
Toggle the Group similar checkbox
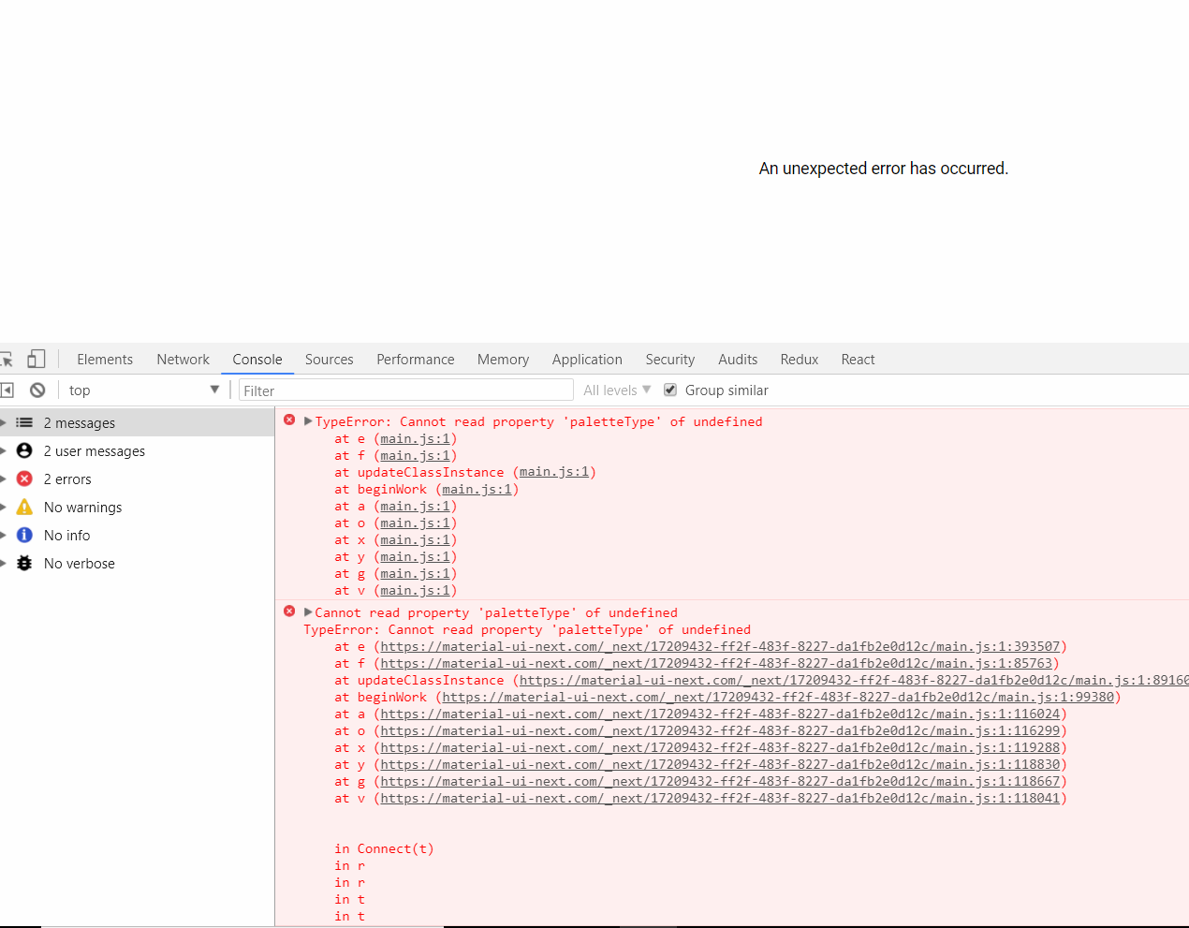(670, 390)
